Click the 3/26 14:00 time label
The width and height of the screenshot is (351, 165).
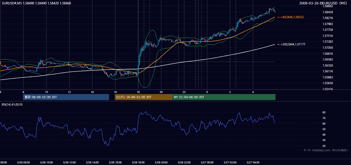coord(92,163)
